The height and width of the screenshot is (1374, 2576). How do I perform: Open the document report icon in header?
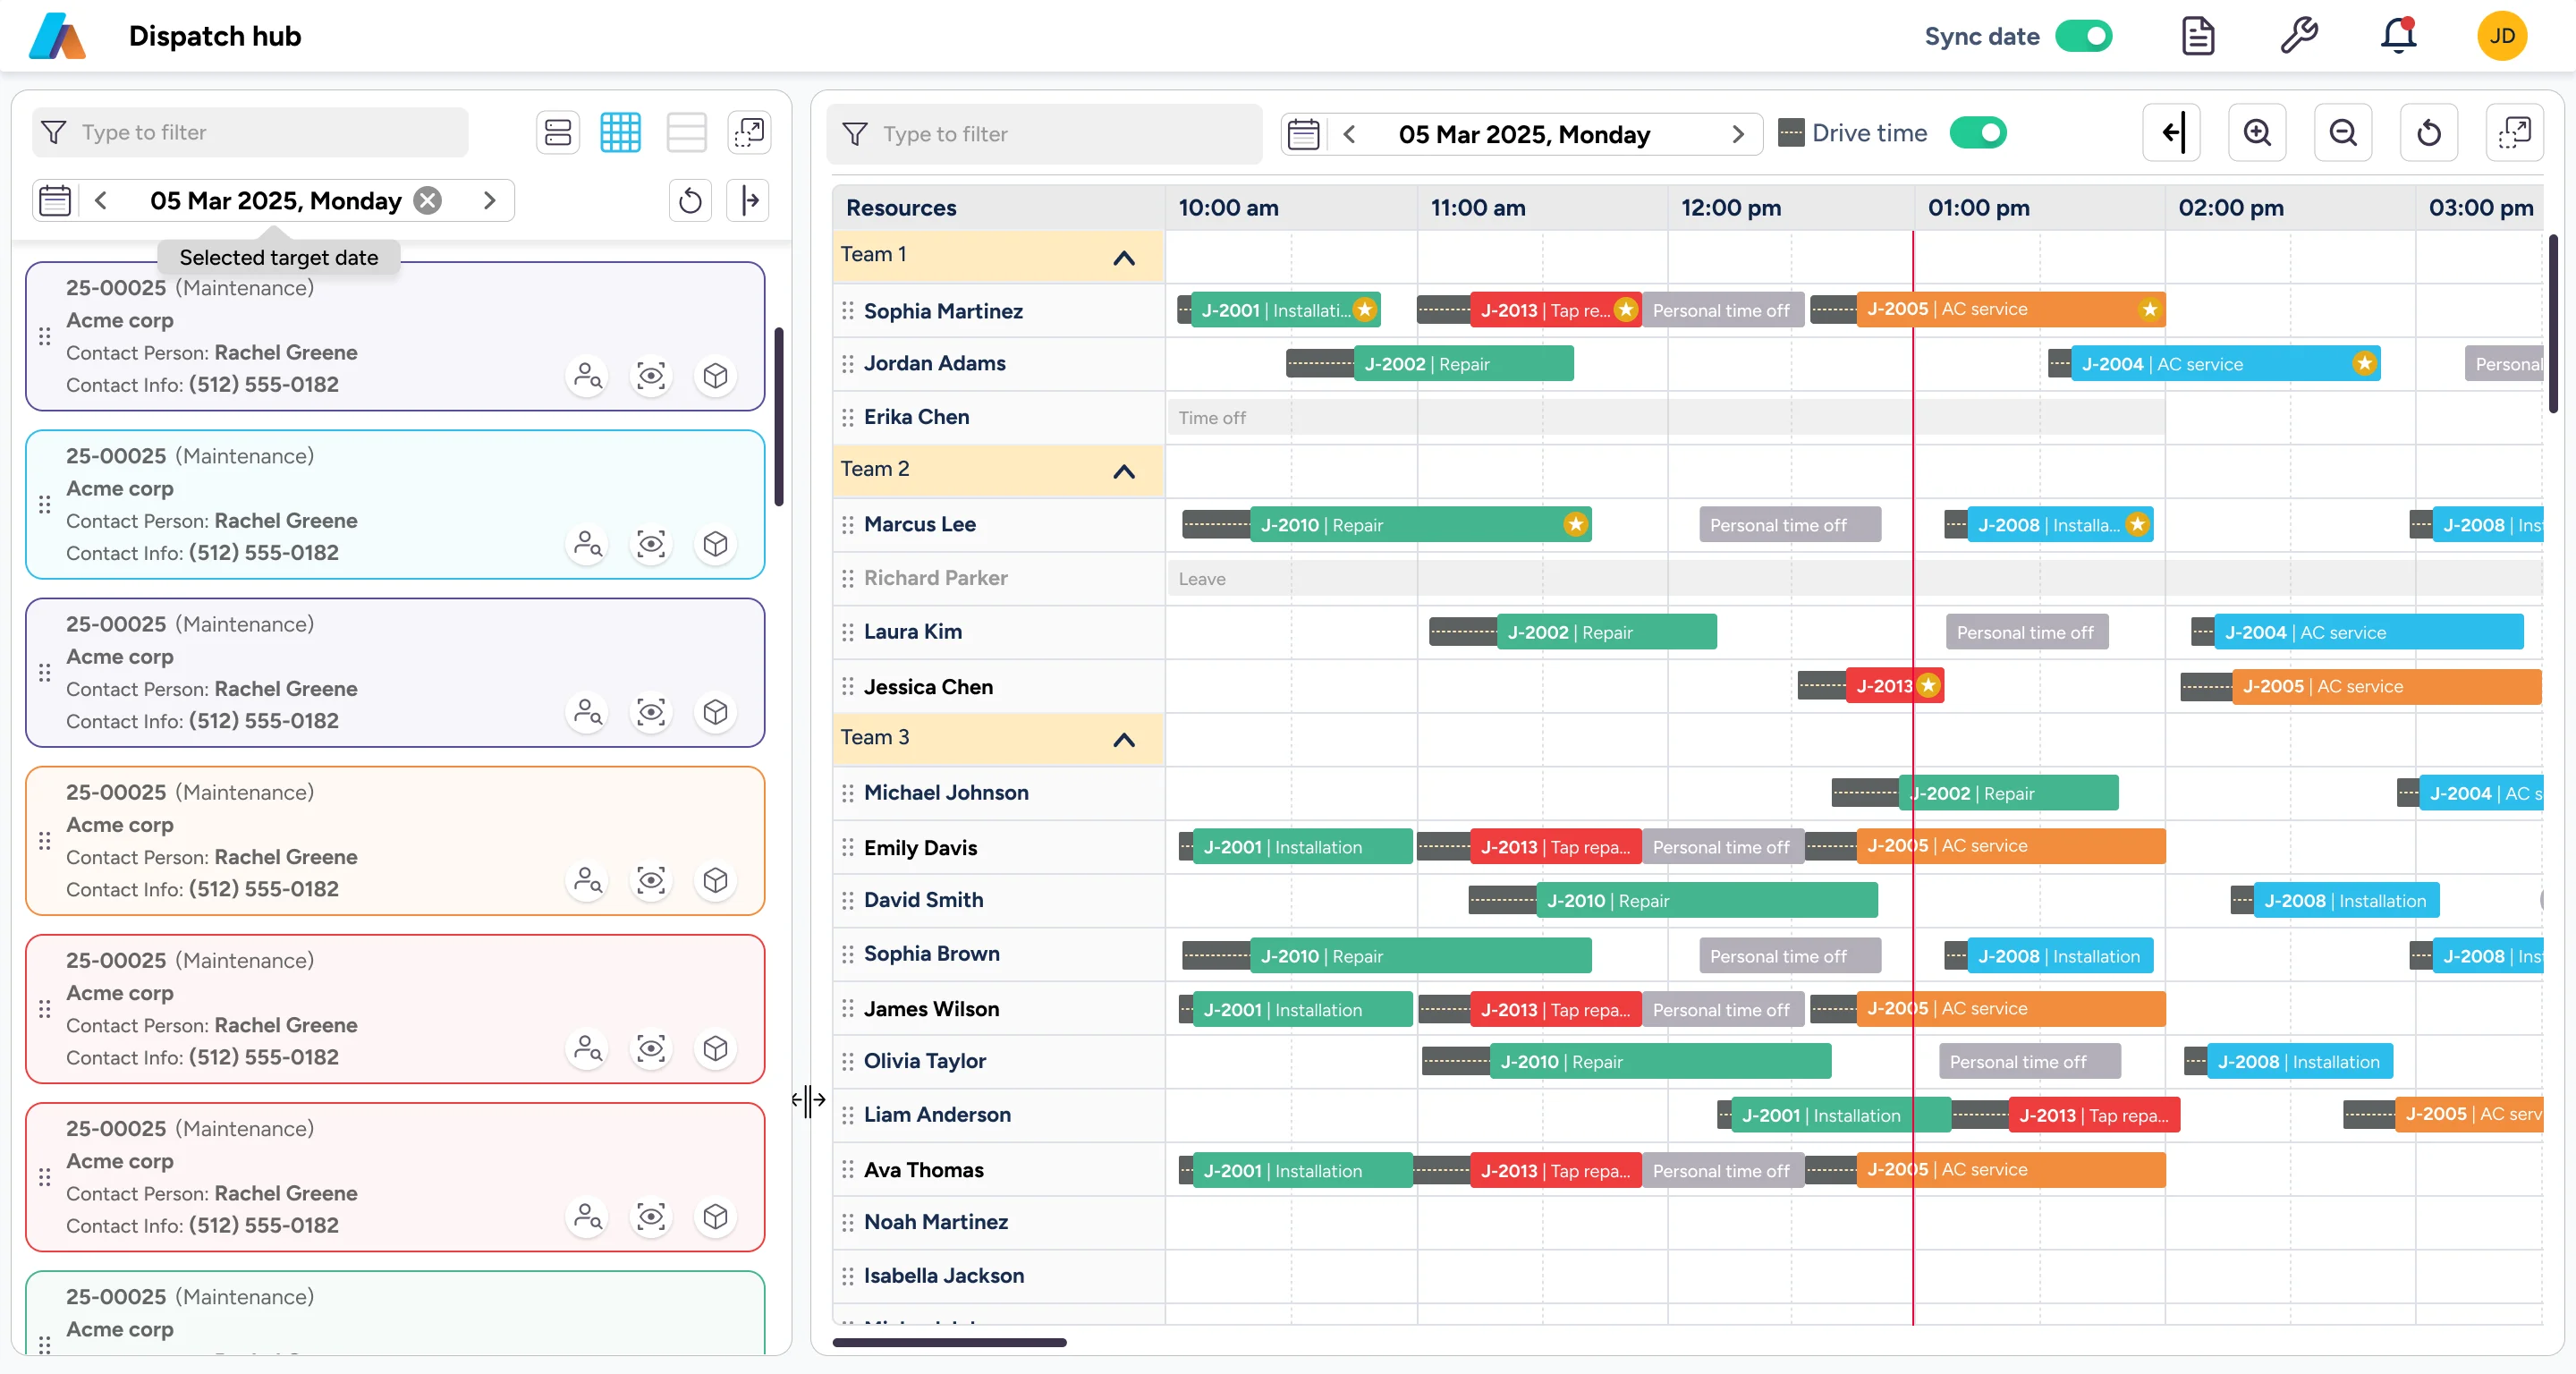pyautogui.click(x=2197, y=36)
